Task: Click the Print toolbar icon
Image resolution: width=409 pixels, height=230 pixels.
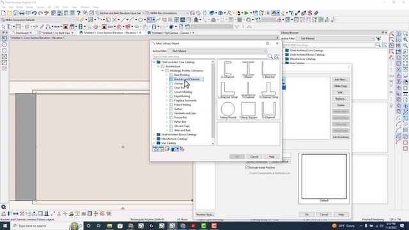Action: click(22, 13)
